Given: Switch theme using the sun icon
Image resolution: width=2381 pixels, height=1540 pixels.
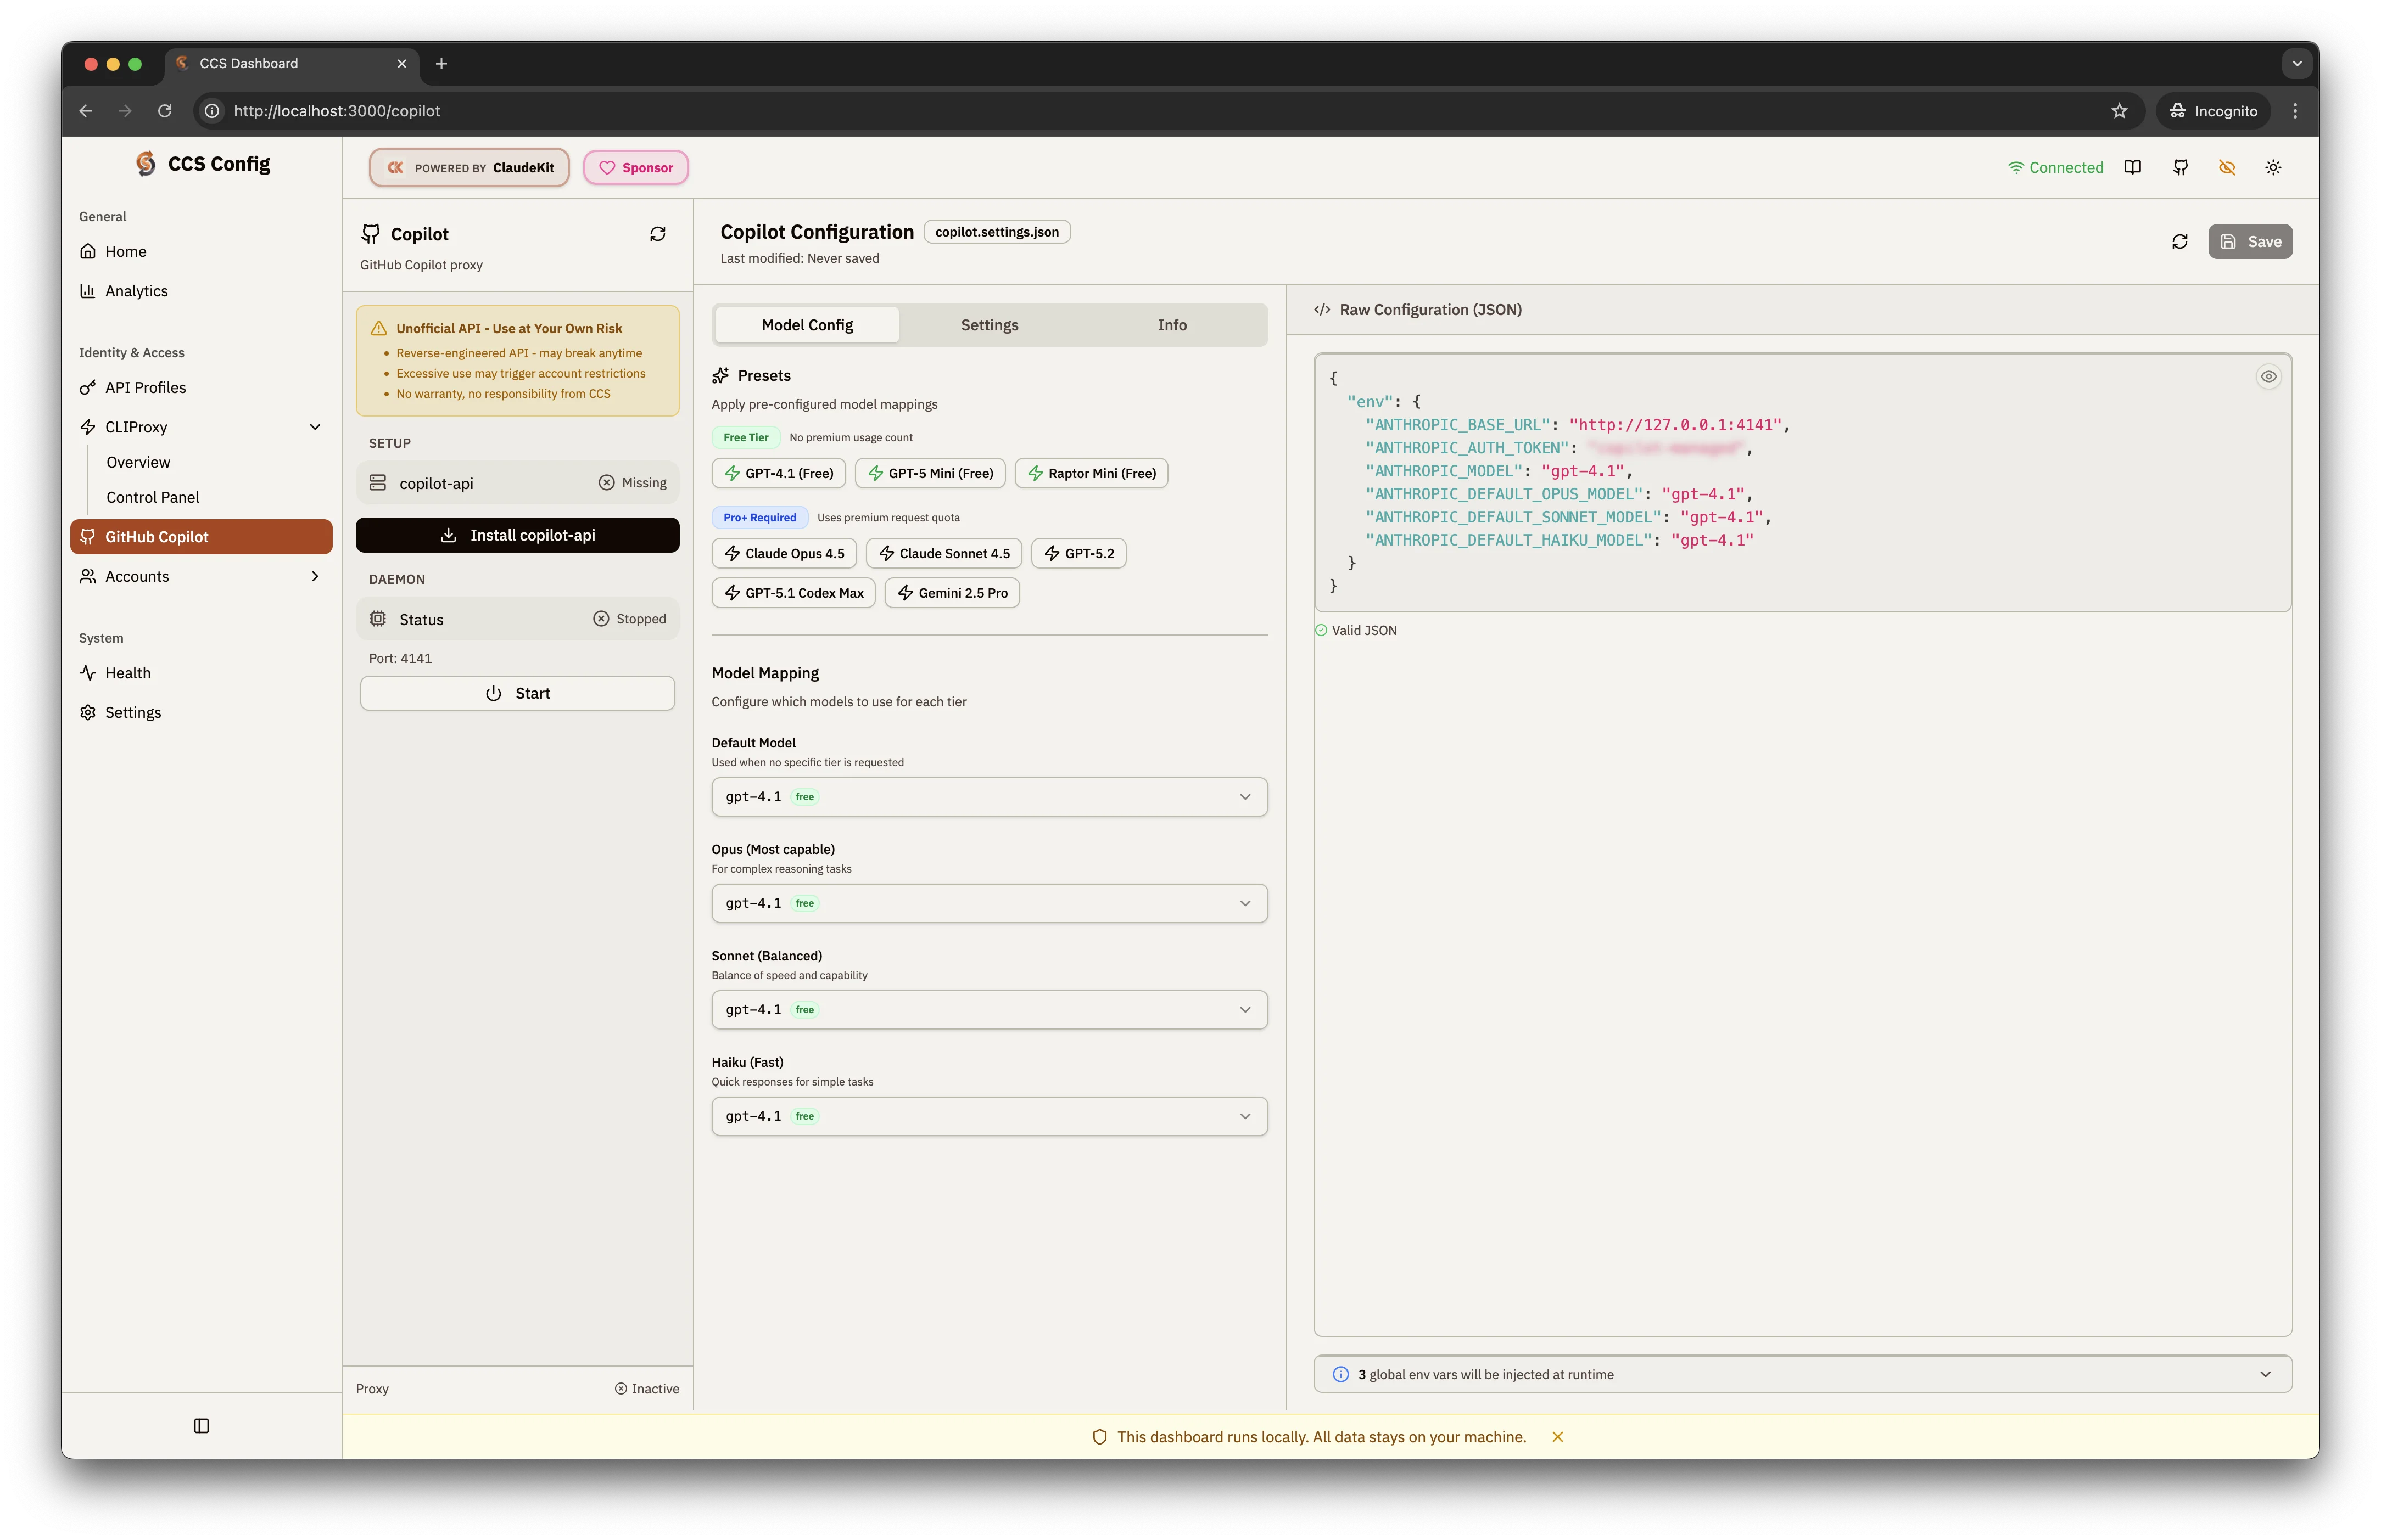Looking at the screenshot, I should (2273, 167).
